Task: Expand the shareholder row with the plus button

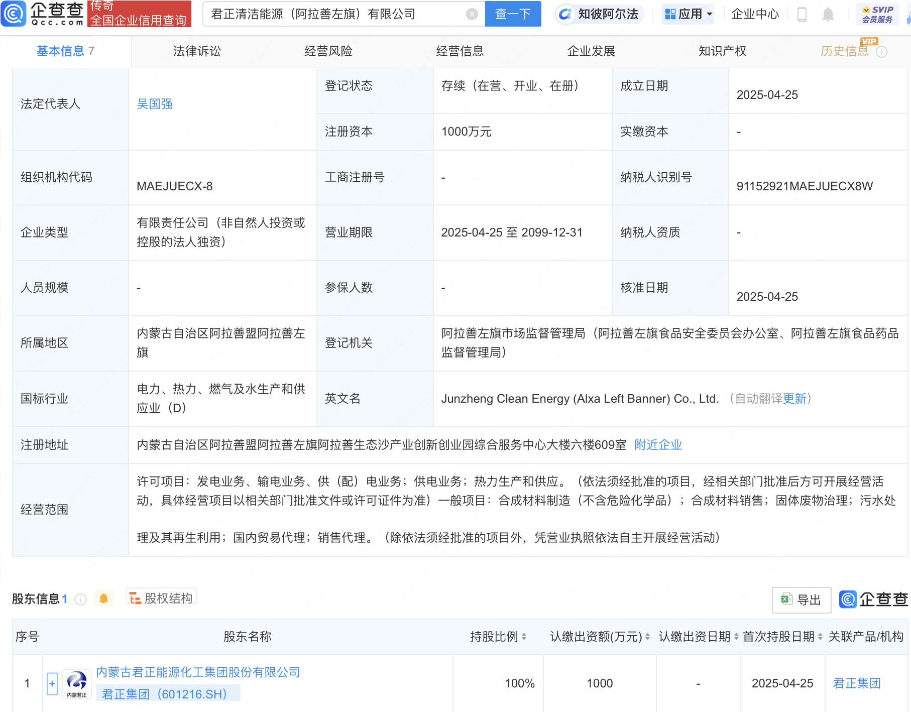Action: 52,683
